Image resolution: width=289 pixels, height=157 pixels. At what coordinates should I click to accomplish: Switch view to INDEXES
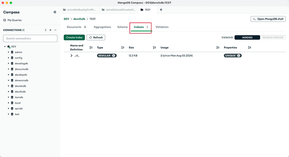[x=247, y=38]
